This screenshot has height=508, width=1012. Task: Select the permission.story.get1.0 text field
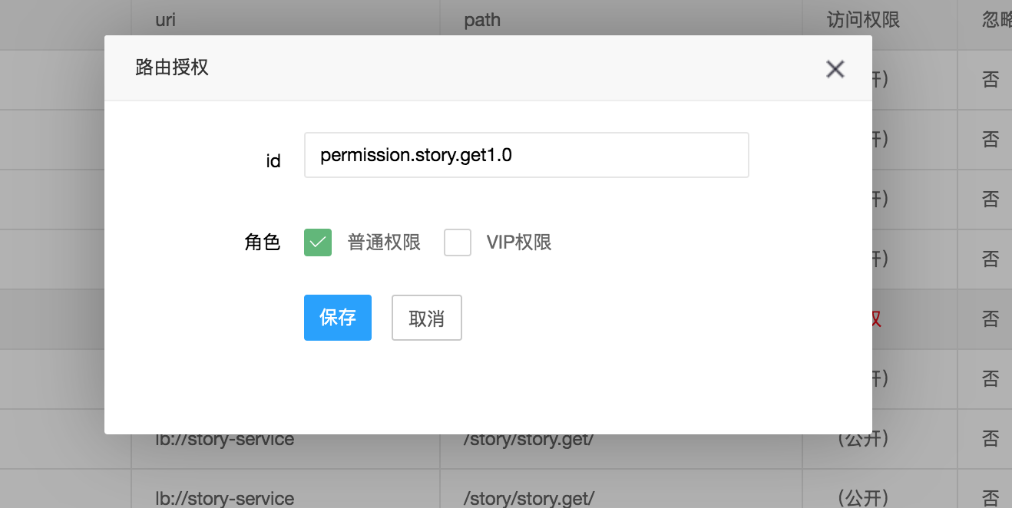pos(527,155)
